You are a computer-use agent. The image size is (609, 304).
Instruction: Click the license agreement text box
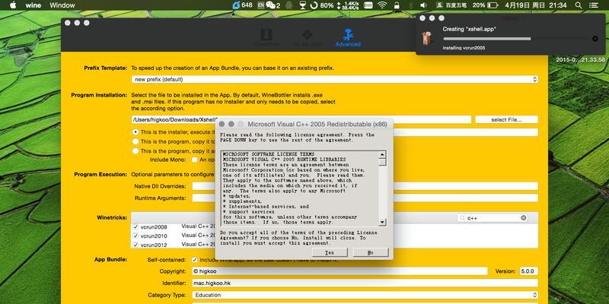[x=300, y=188]
